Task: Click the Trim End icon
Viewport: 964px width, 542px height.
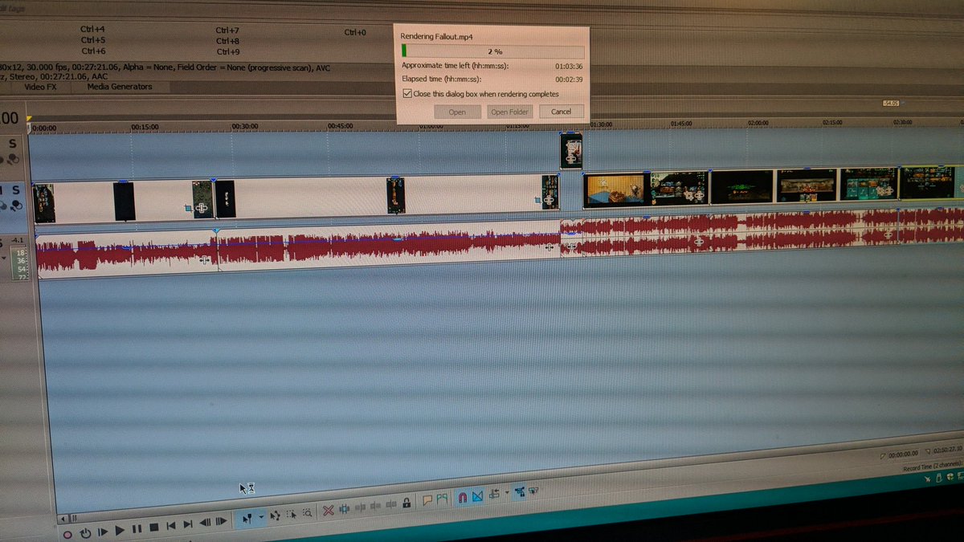Action: point(375,507)
